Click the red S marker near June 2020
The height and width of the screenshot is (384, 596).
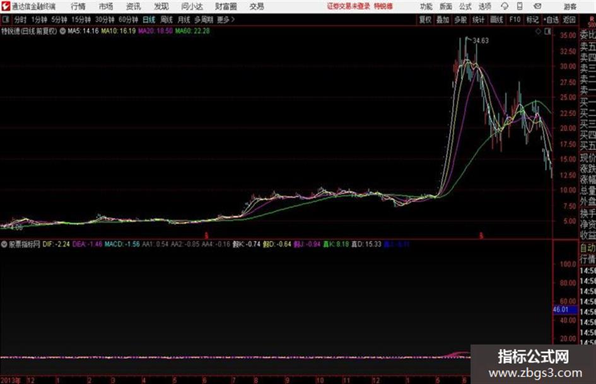click(206, 235)
